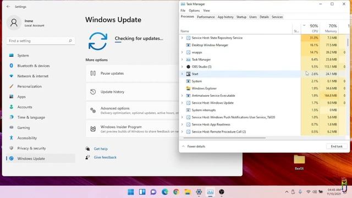
Task: Collapse with Fewer details chevron
Action: coord(183,146)
